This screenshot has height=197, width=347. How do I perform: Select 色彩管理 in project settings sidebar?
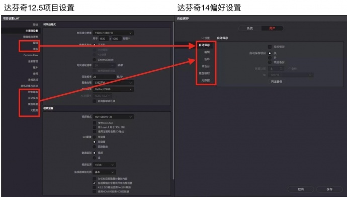pos(33,61)
